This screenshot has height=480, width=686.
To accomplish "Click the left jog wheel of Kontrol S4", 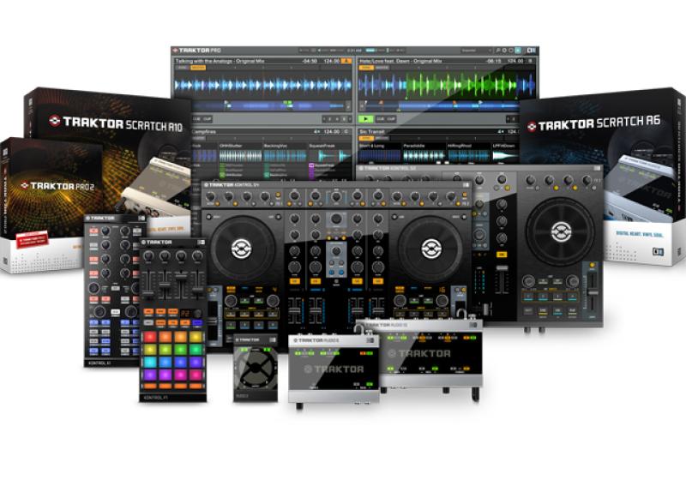I will pyautogui.click(x=243, y=249).
